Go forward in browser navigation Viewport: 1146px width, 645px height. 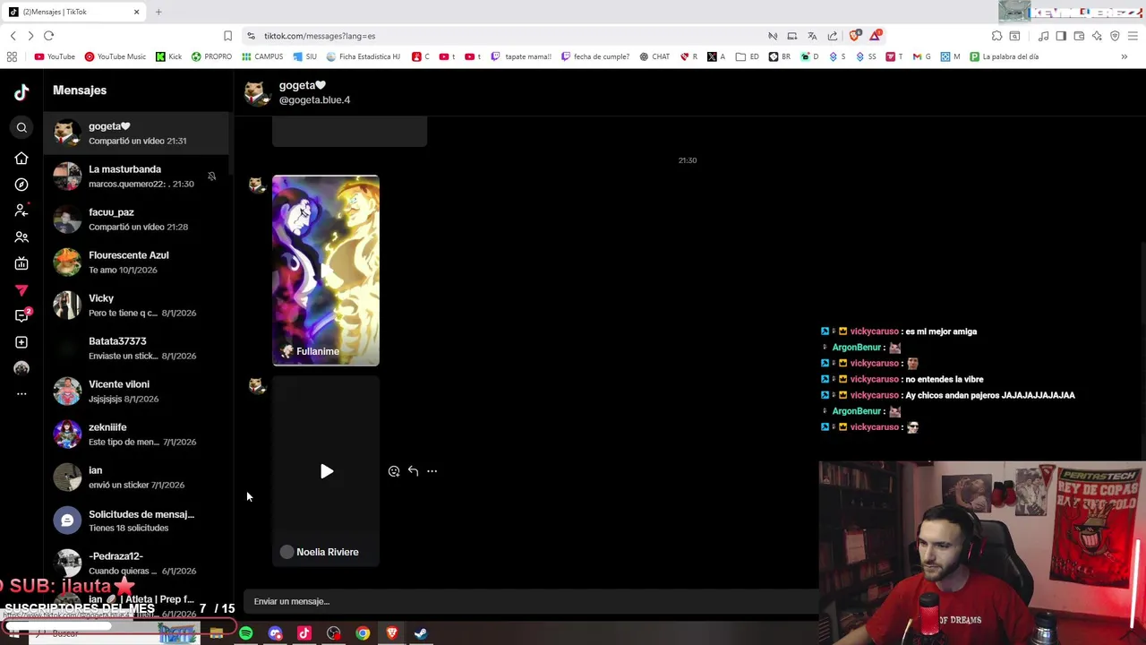pos(30,36)
